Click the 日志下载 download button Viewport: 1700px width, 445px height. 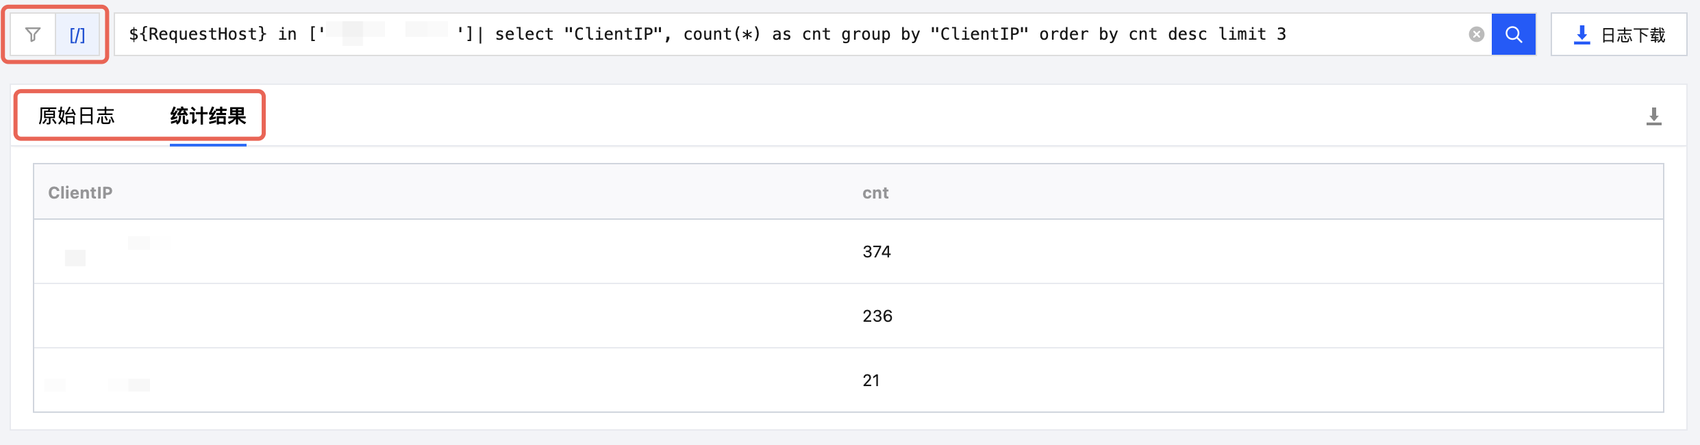coord(1619,34)
